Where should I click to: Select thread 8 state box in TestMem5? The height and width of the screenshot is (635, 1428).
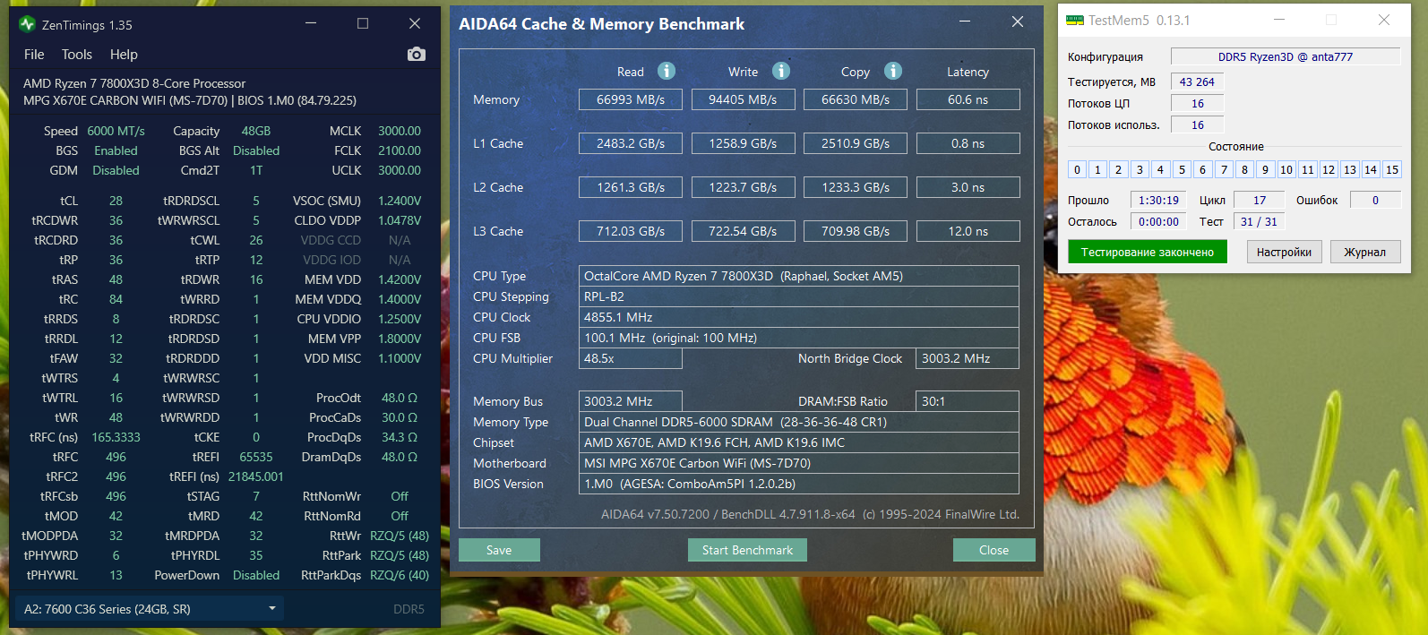[x=1244, y=169]
